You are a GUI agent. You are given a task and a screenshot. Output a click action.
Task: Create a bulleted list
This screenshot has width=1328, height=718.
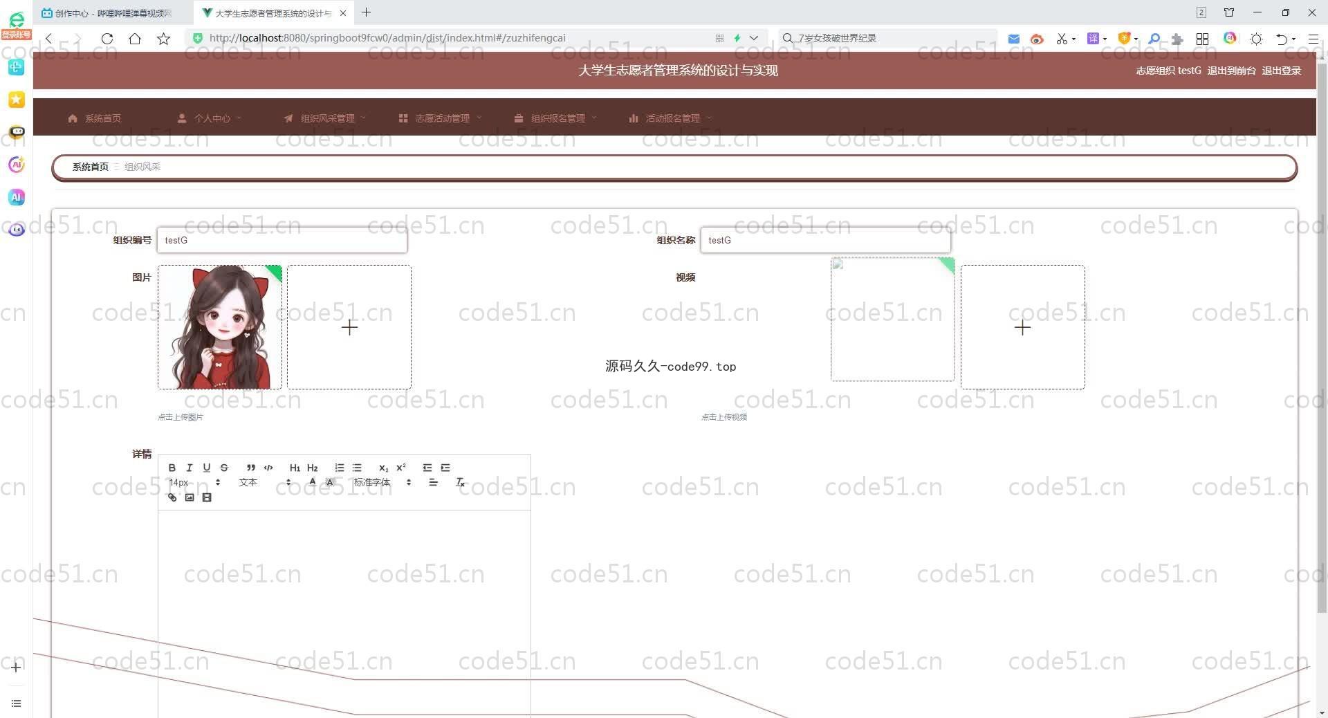(x=357, y=468)
